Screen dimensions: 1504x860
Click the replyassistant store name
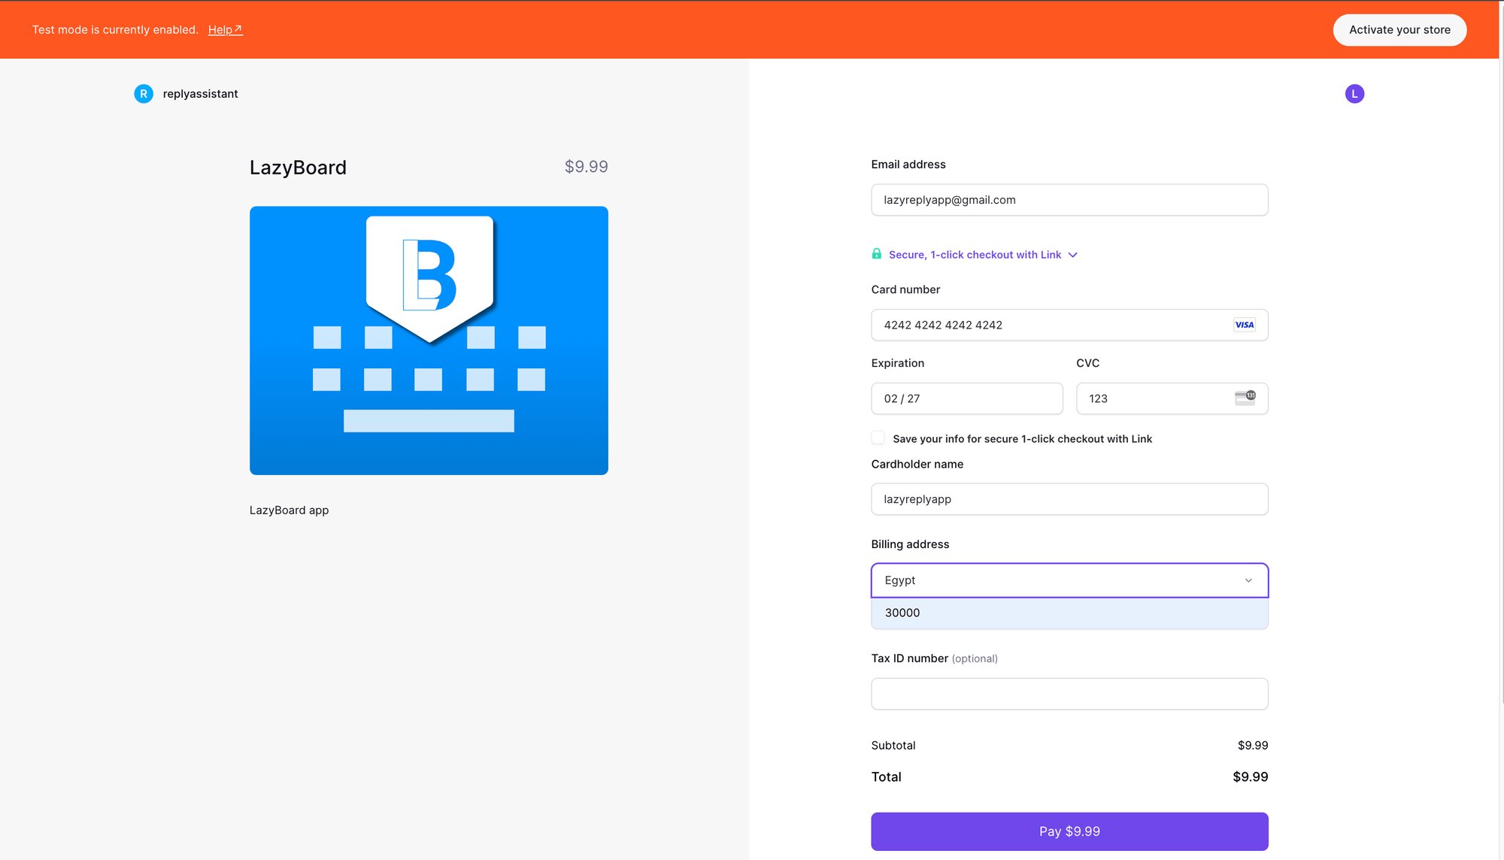coord(200,94)
